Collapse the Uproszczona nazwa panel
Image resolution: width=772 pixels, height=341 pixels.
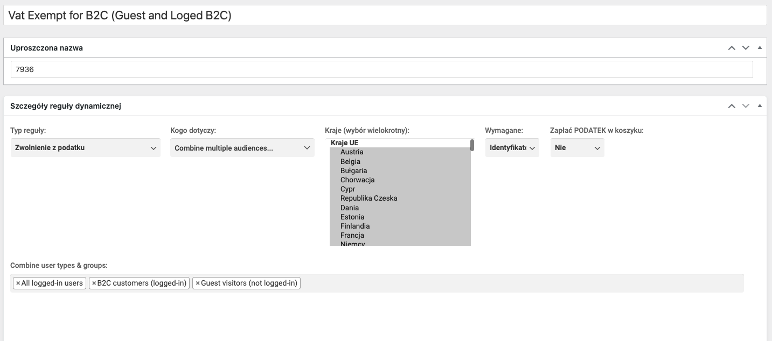pyautogui.click(x=760, y=48)
